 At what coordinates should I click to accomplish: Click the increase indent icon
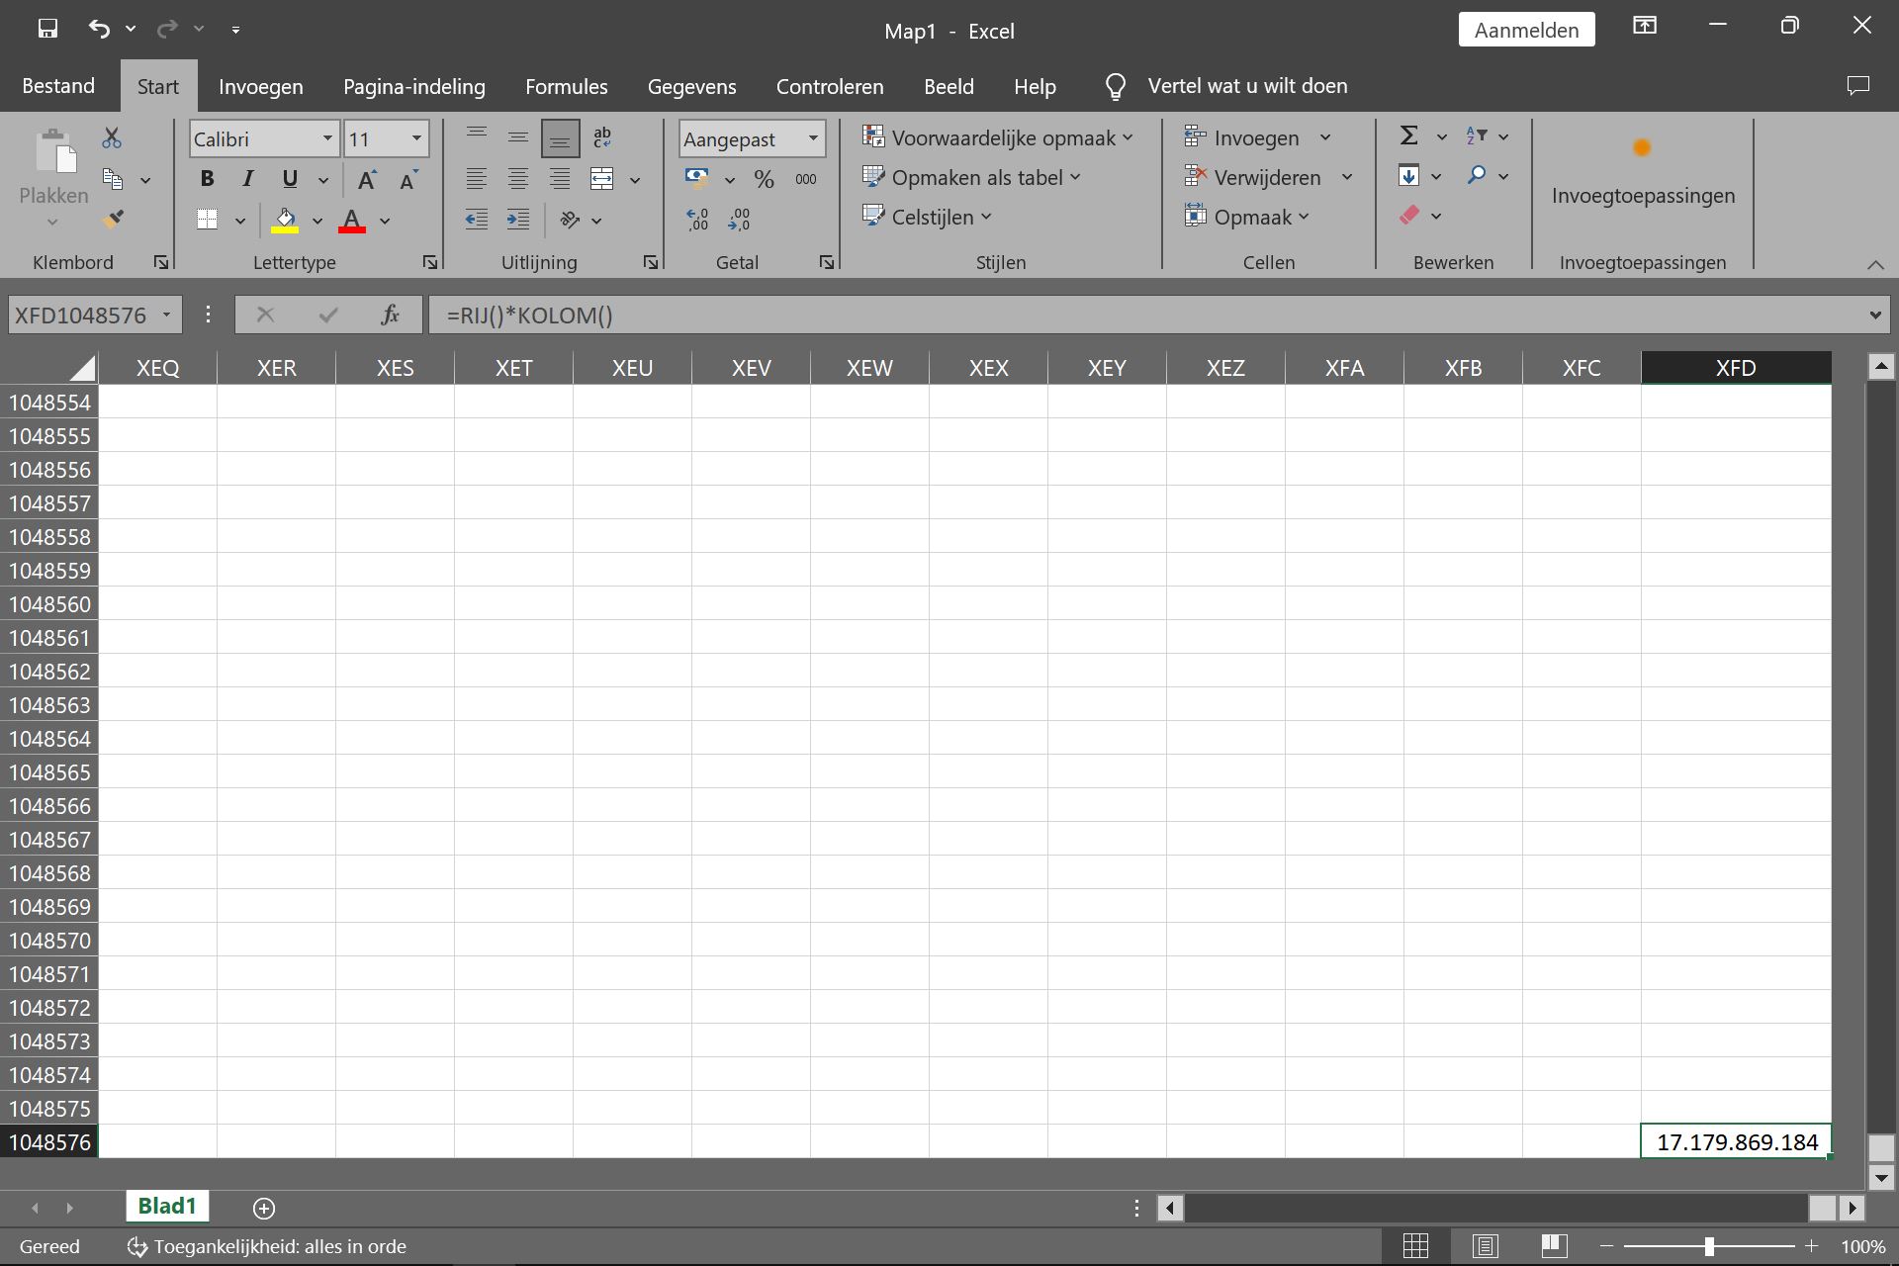(518, 220)
